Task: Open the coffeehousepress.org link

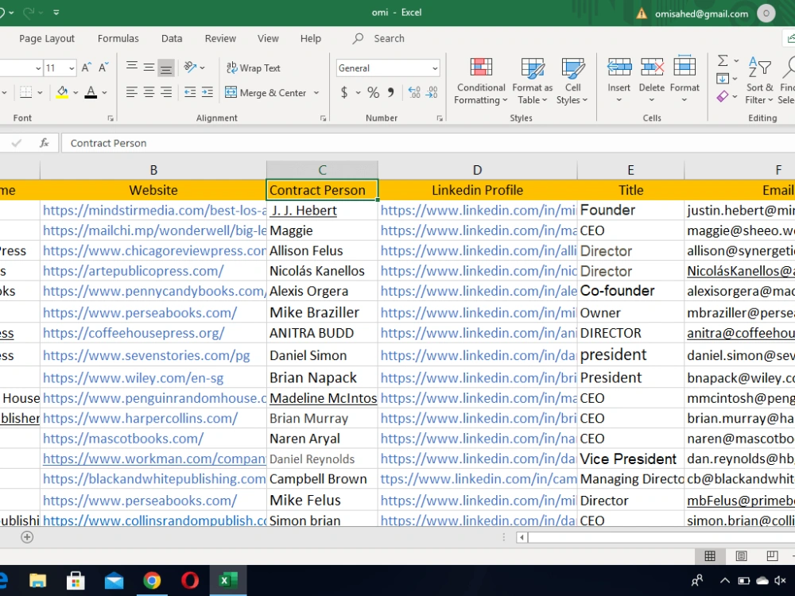Action: (134, 333)
